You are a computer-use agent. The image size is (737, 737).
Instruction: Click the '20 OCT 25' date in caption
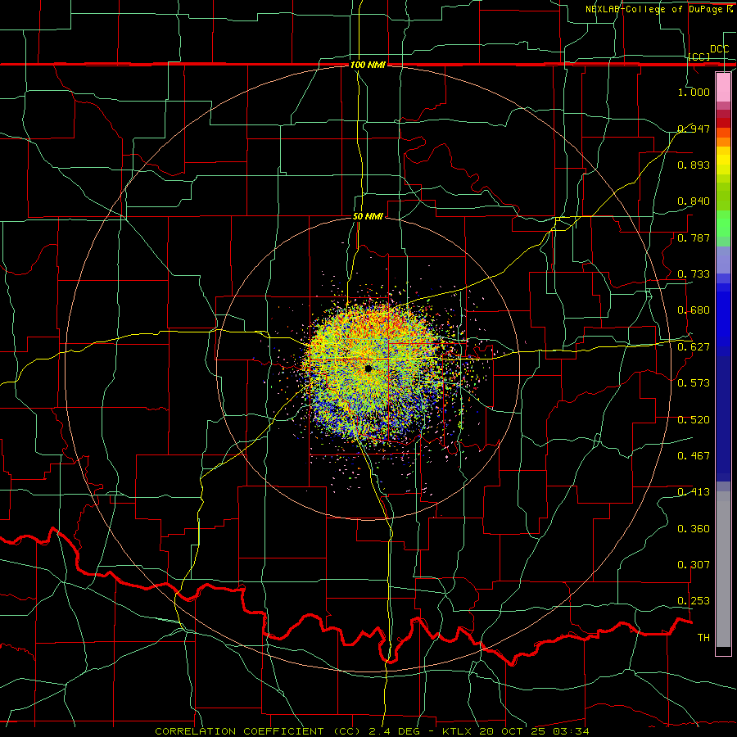click(x=513, y=731)
